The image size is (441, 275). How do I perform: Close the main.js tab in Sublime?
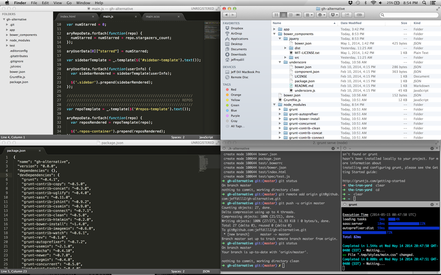tap(136, 16)
